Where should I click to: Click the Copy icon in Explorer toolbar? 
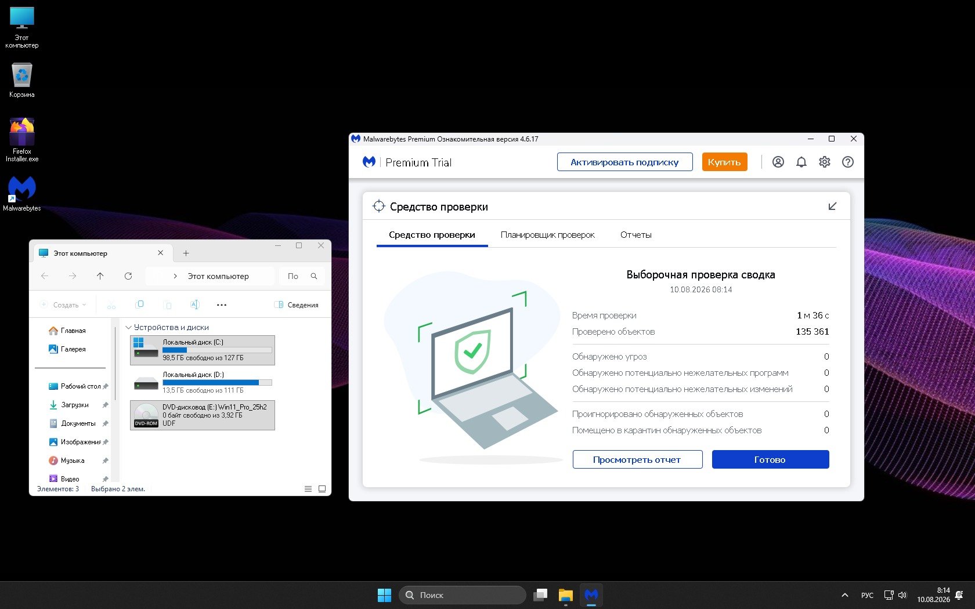click(139, 304)
